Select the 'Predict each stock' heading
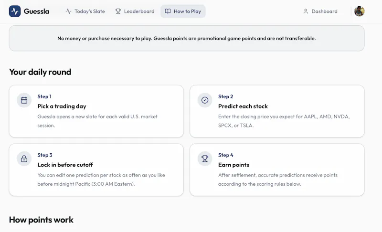 (243, 106)
